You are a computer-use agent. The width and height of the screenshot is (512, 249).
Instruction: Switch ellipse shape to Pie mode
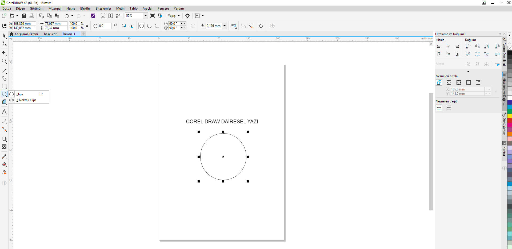click(x=149, y=26)
